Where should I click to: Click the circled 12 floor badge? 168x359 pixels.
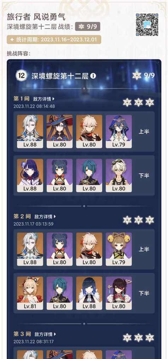point(22,76)
